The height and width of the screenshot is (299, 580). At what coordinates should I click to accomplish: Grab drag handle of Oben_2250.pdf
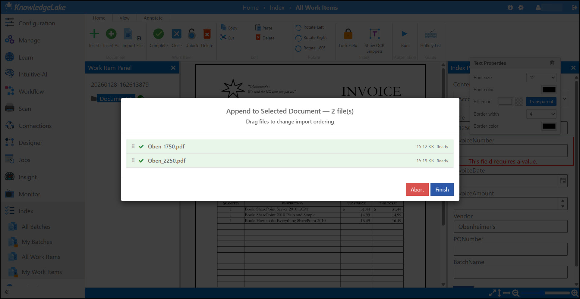(133, 160)
